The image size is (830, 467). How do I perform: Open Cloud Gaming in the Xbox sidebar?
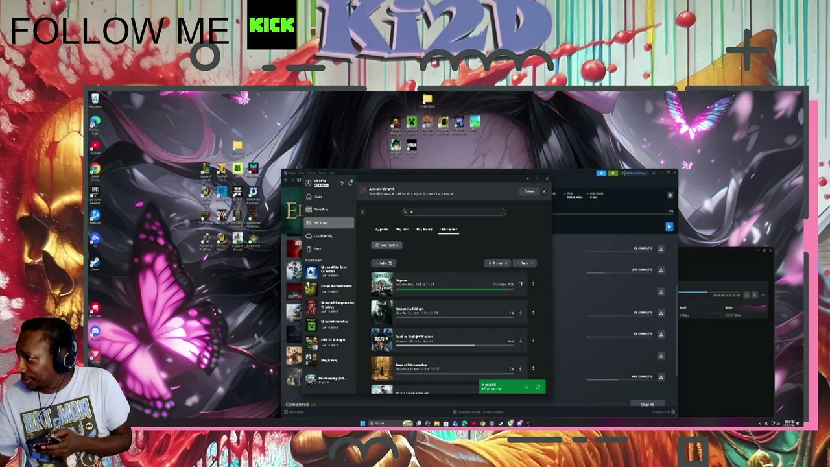pos(329,235)
